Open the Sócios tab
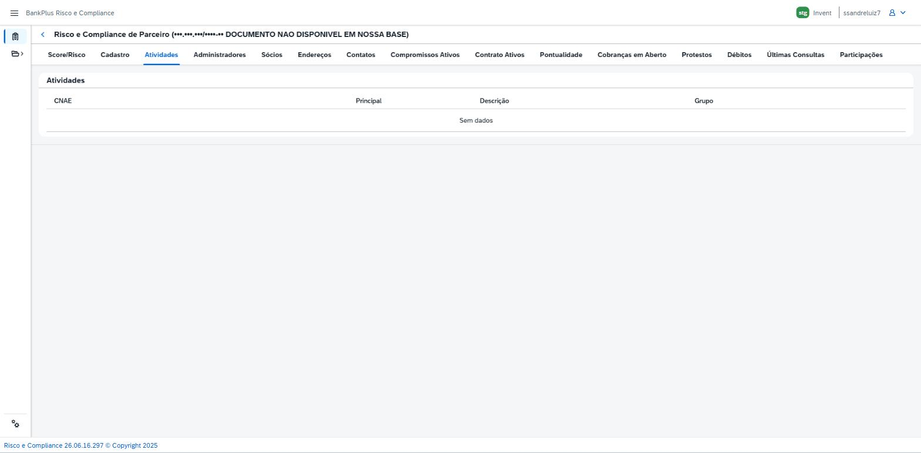921x453 pixels. (272, 55)
